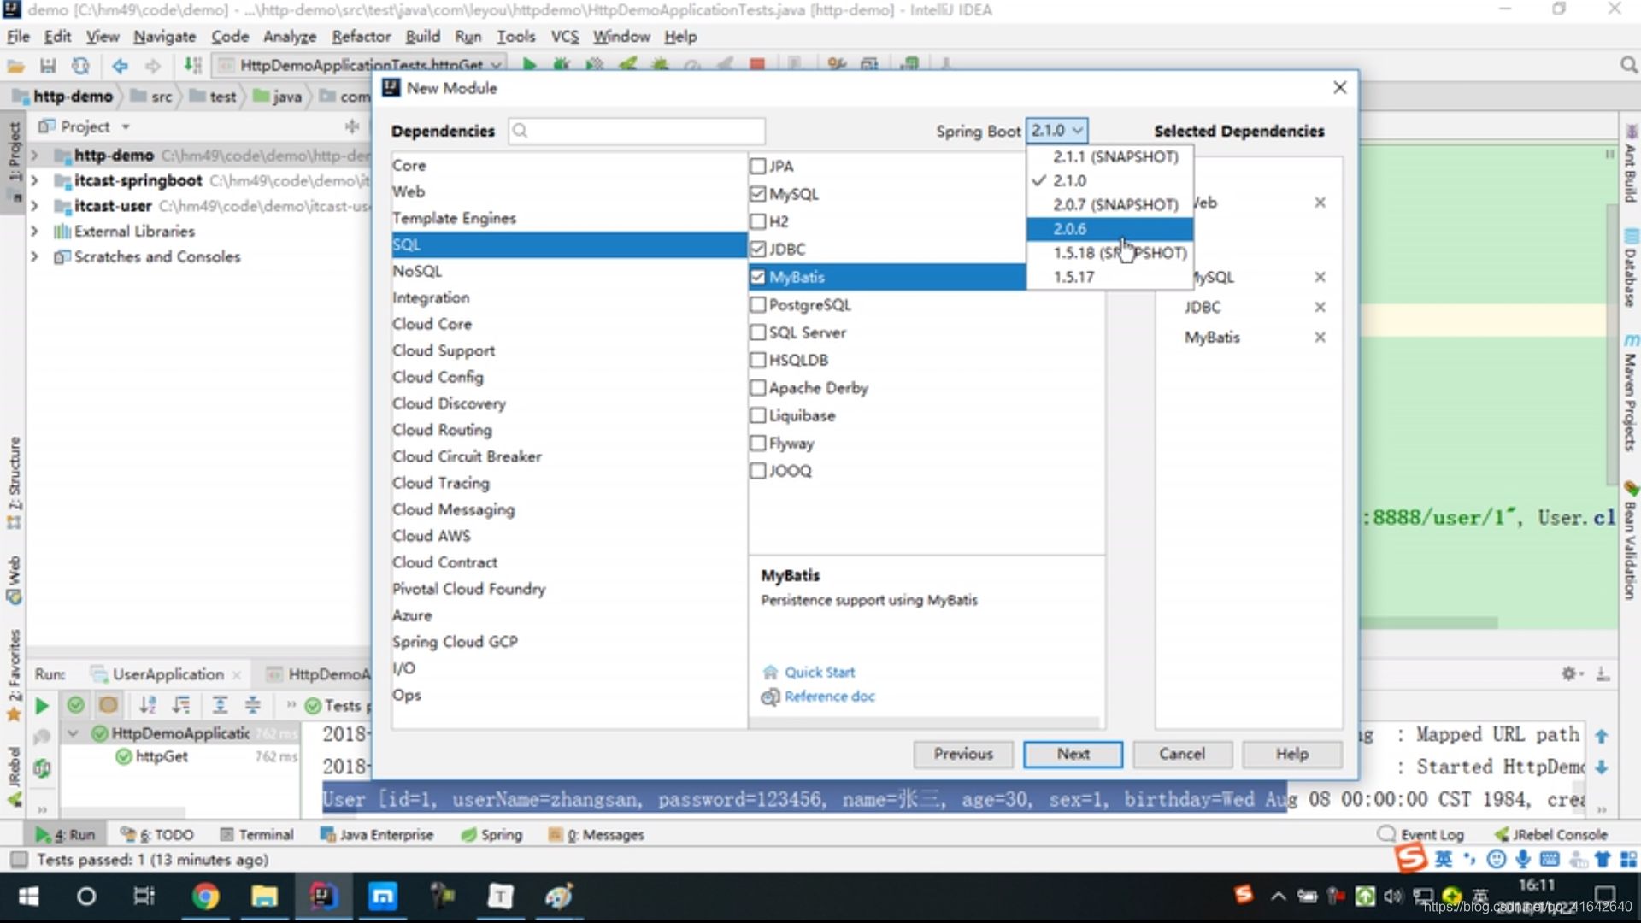Open the Database side panel

pyautogui.click(x=1630, y=269)
